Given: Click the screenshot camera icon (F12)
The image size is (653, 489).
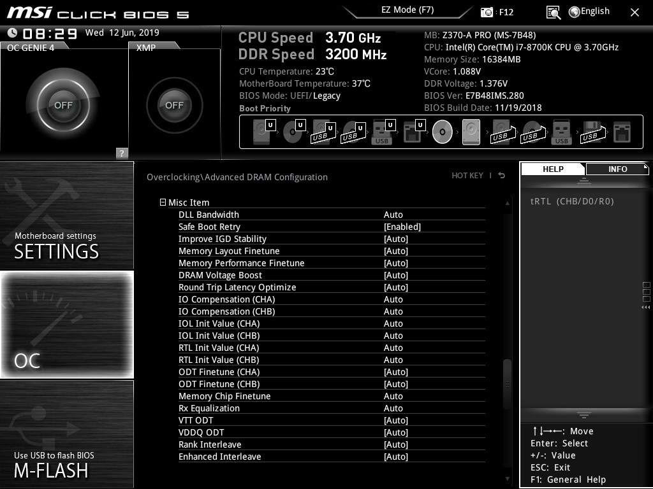Looking at the screenshot, I should [487, 12].
